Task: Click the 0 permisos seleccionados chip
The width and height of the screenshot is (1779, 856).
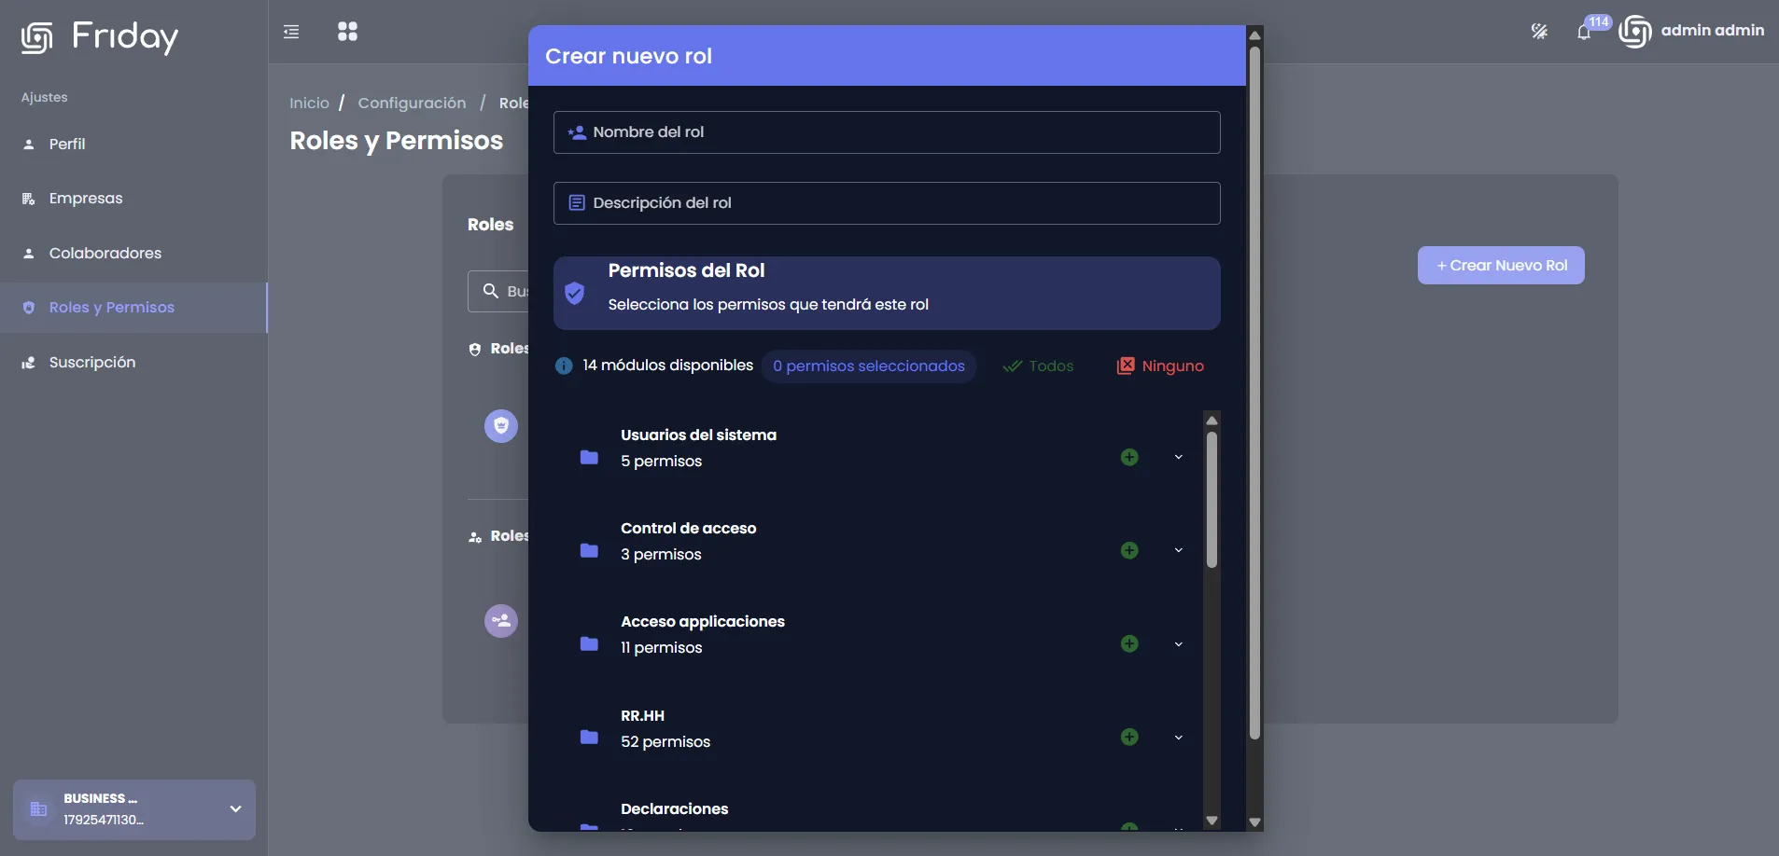Action: click(869, 366)
